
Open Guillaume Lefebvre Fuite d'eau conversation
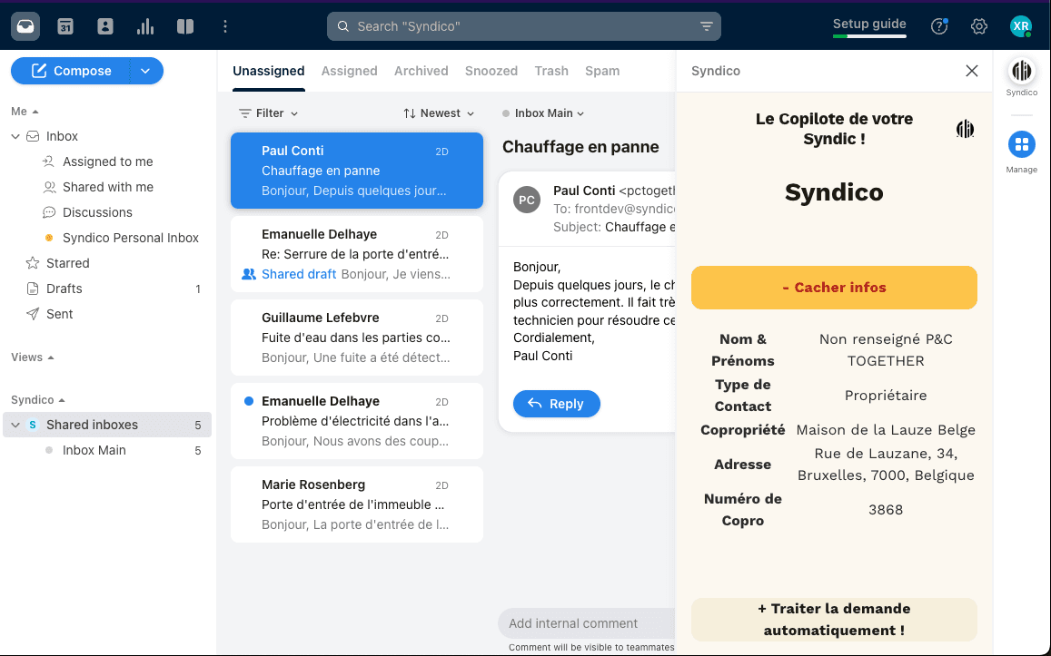click(357, 338)
